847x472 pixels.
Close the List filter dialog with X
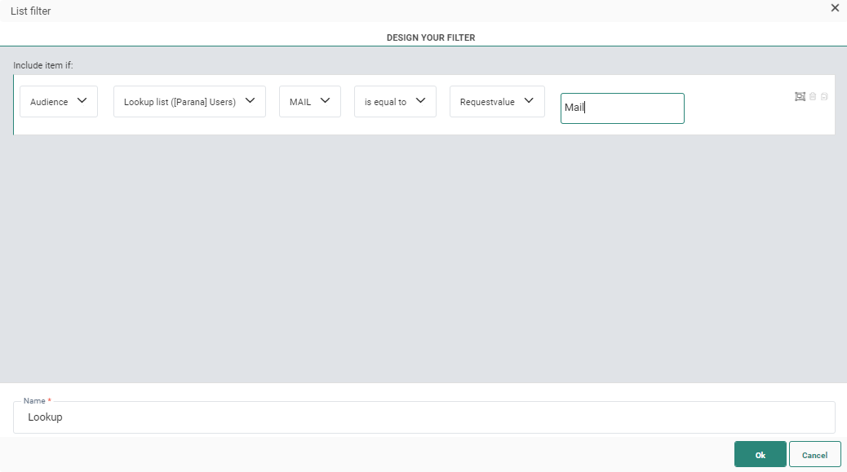click(x=835, y=8)
